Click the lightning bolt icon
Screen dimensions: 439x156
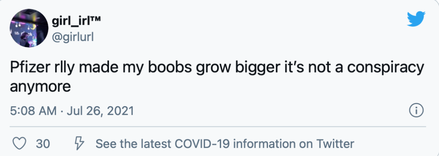(x=79, y=144)
